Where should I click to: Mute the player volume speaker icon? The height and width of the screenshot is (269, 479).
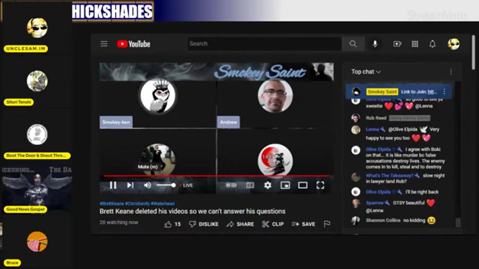(x=147, y=185)
